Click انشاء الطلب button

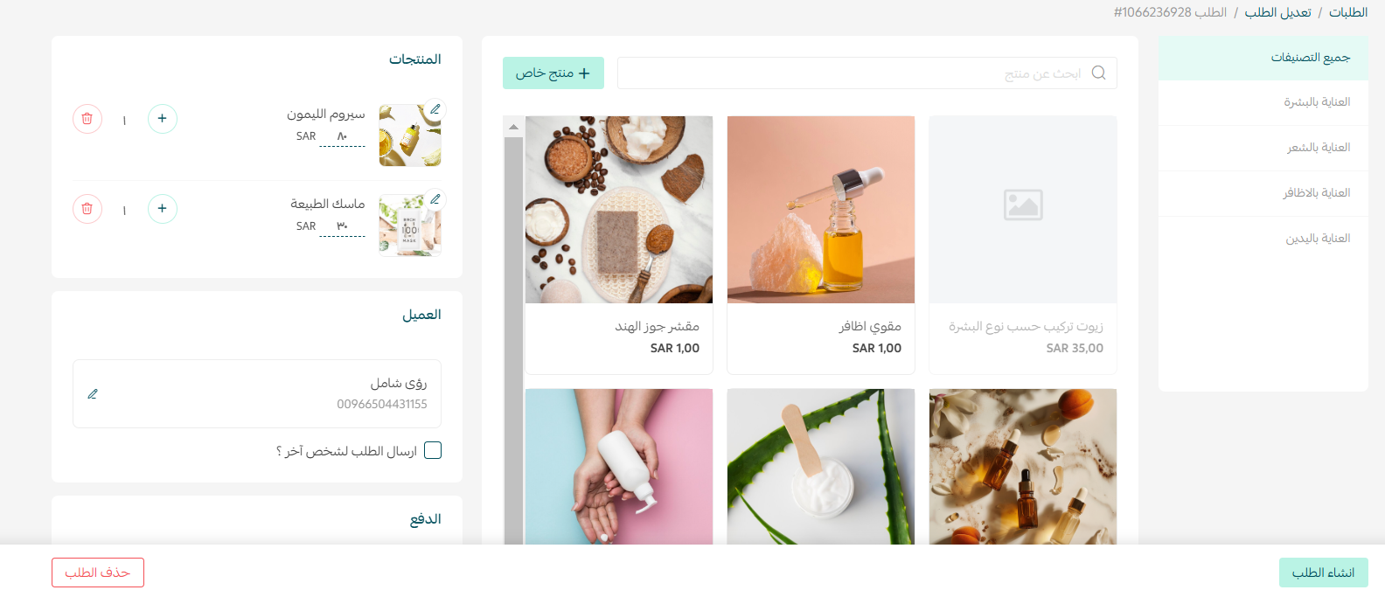tap(1324, 573)
